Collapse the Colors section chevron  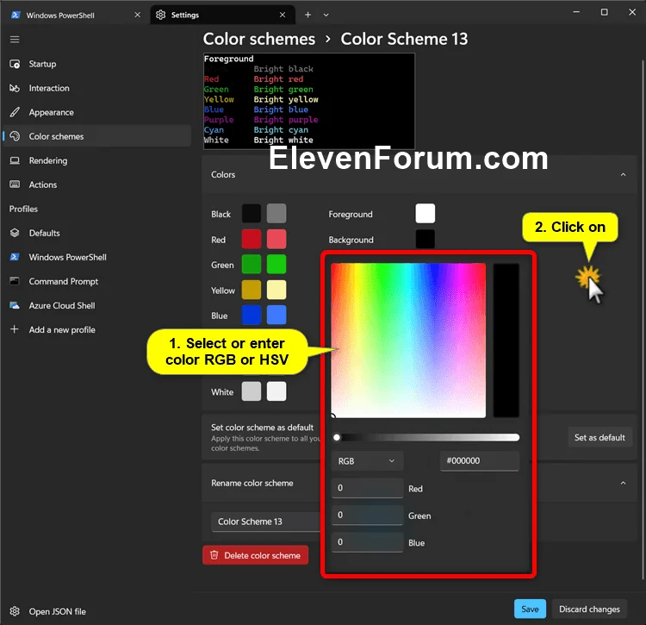(623, 175)
